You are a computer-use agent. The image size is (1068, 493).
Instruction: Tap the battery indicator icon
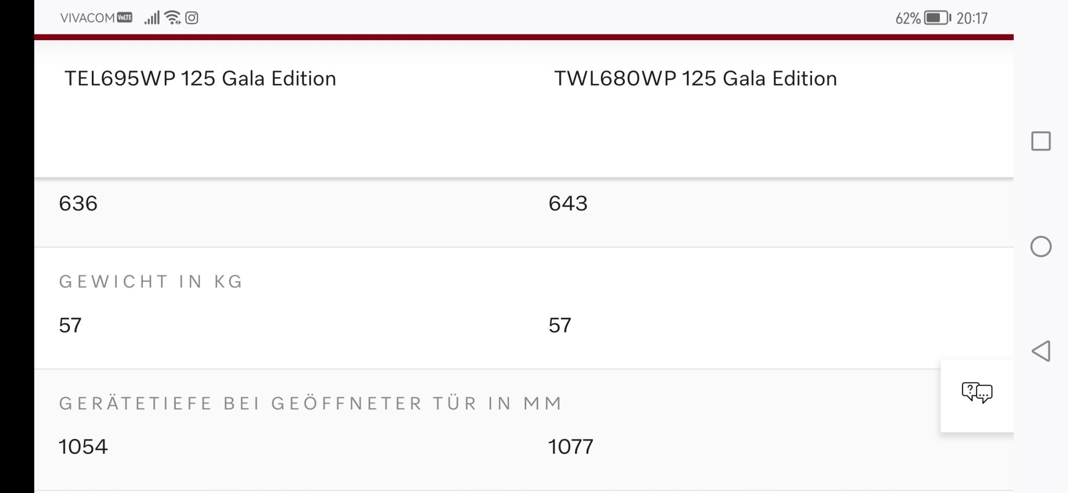tap(937, 18)
